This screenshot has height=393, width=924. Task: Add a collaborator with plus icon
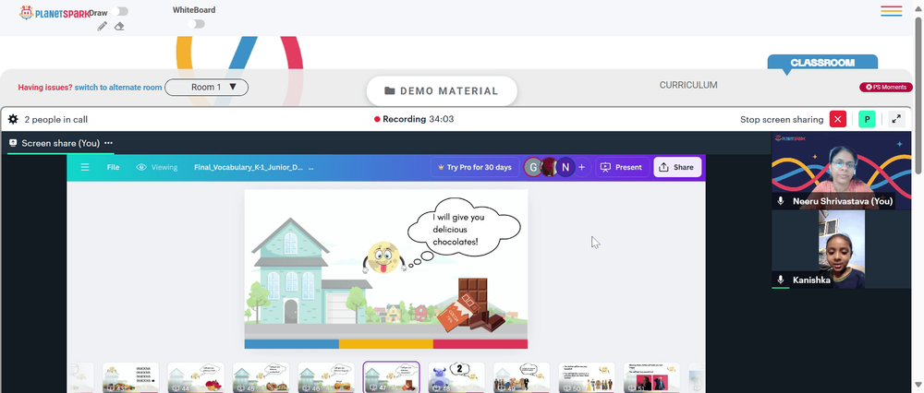(582, 167)
